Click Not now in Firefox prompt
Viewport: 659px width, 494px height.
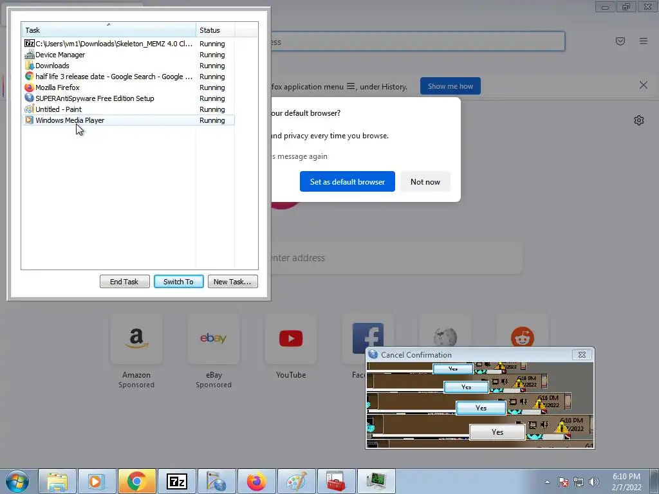click(x=425, y=181)
